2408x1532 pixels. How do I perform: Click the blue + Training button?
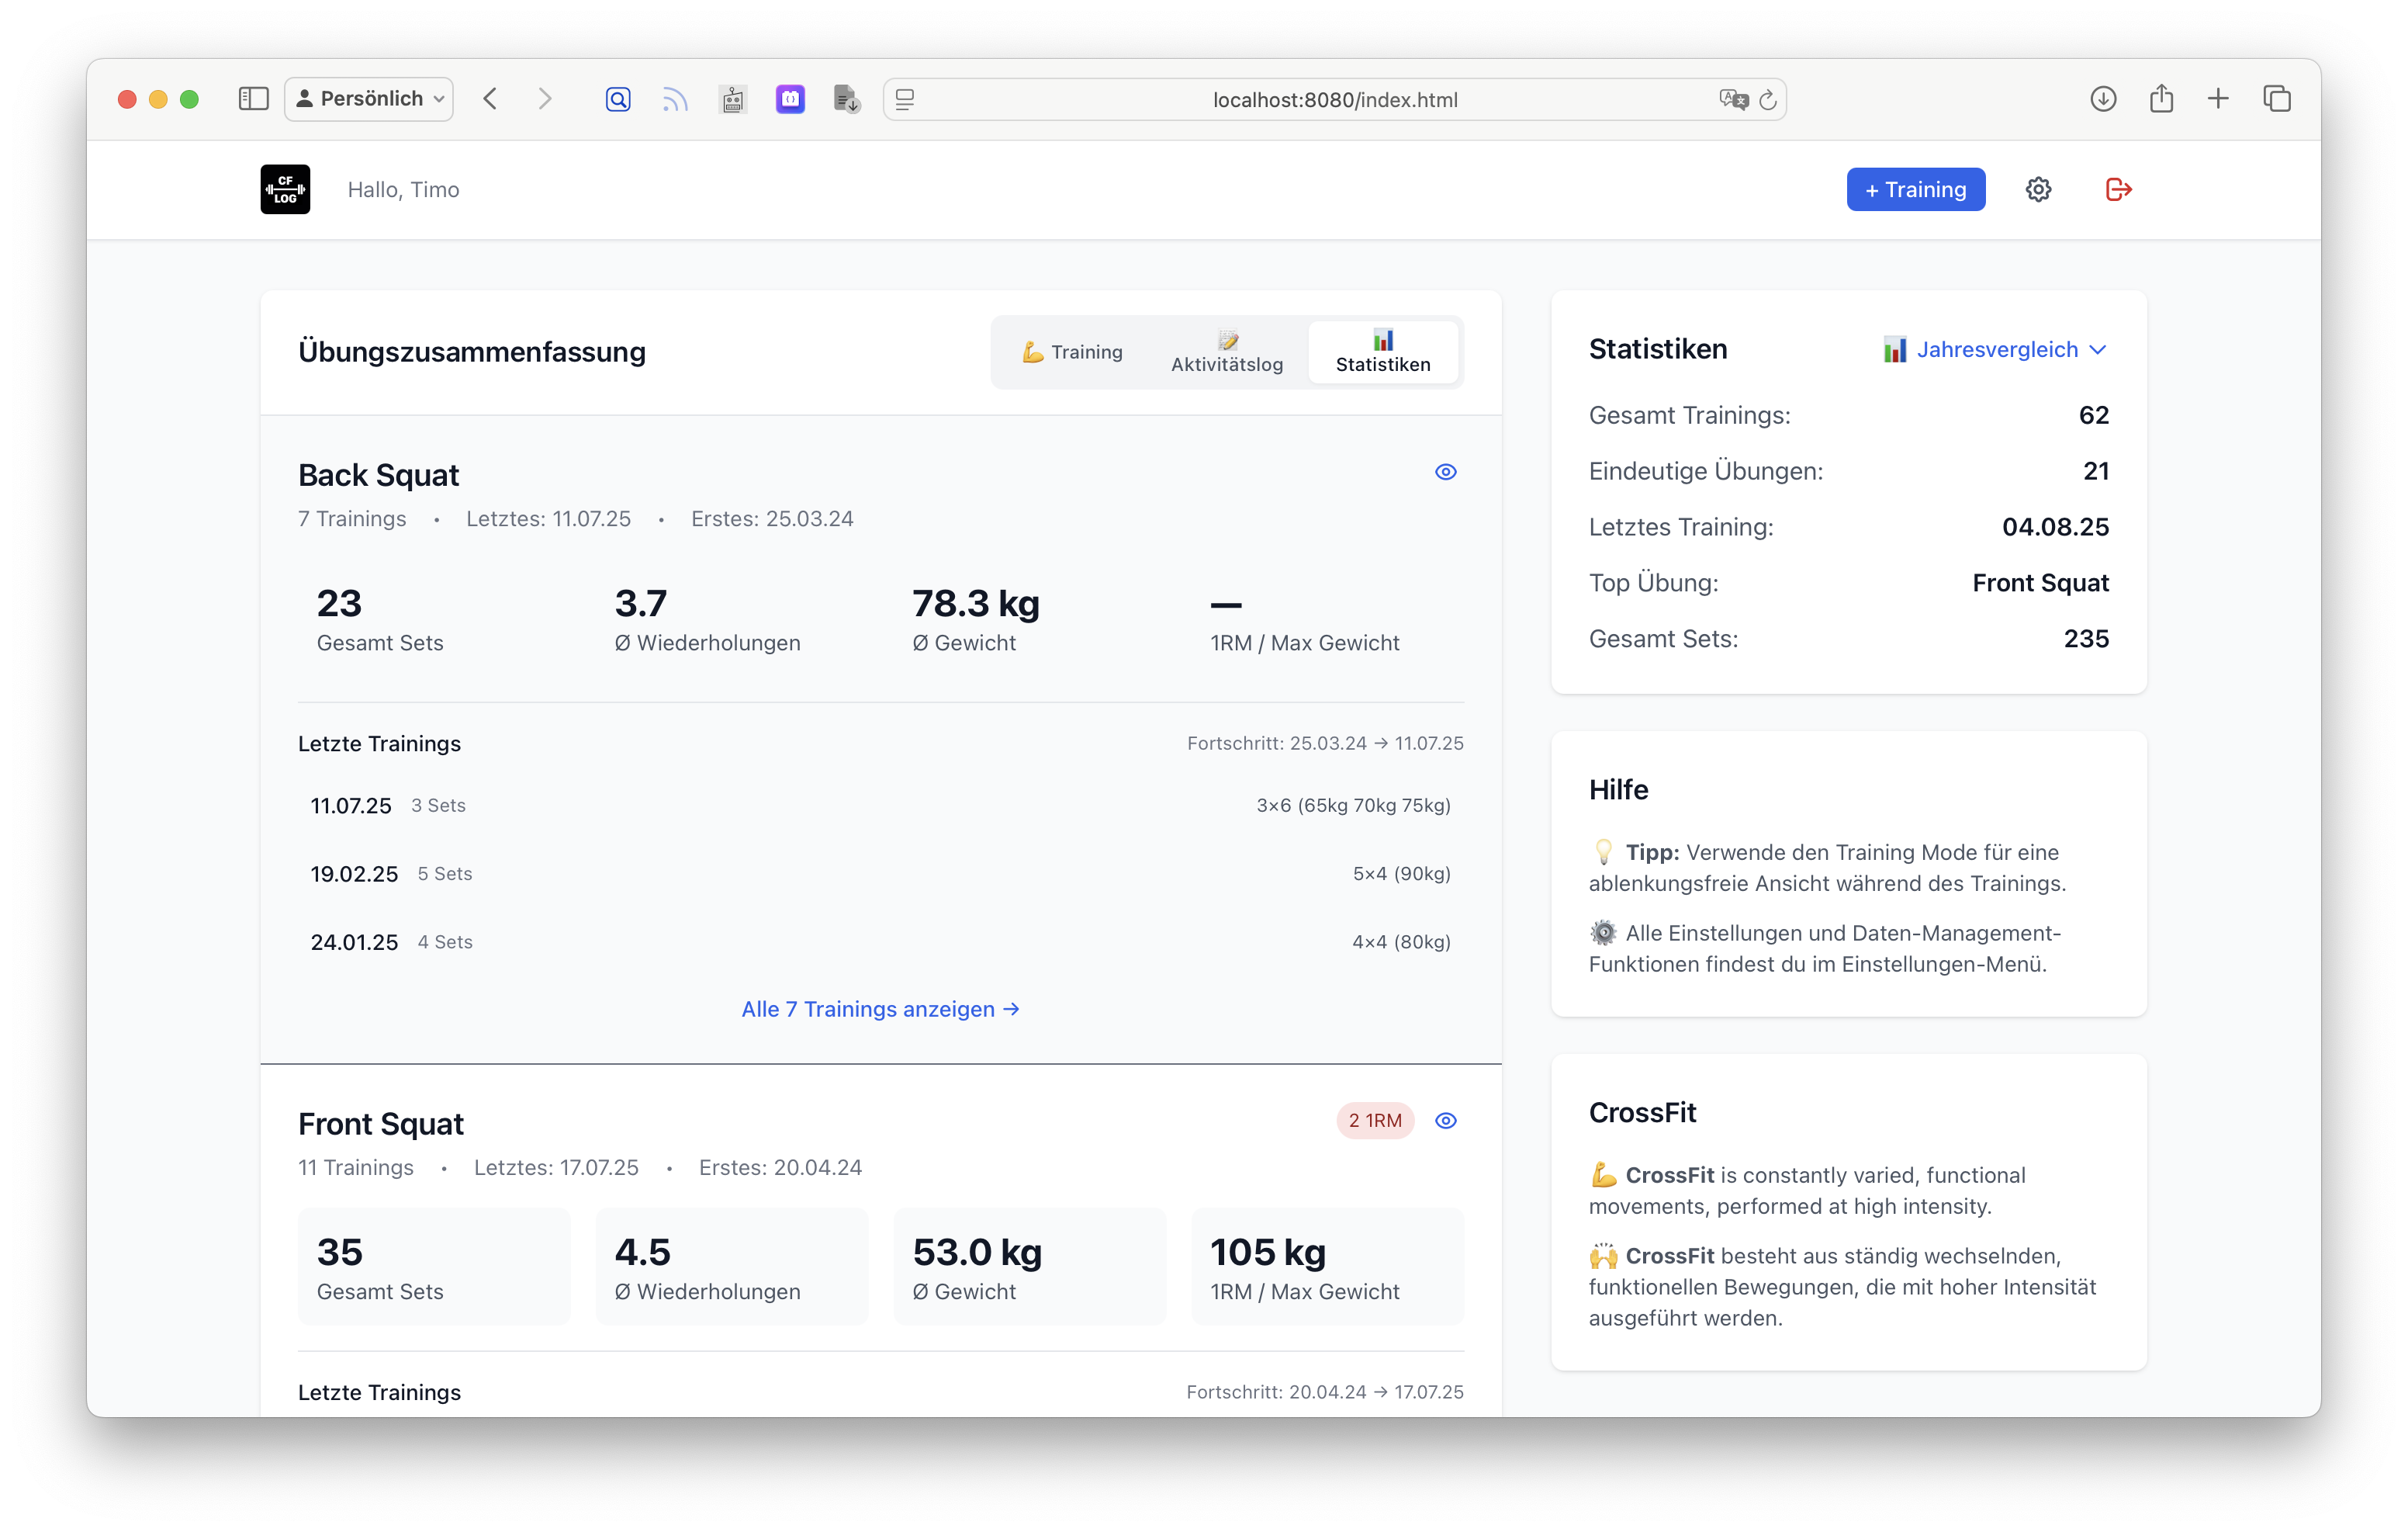pos(1914,189)
